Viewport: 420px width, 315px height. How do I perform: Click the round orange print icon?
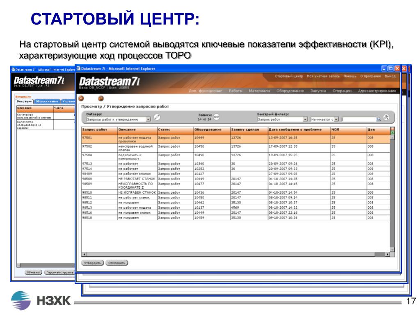(101, 98)
